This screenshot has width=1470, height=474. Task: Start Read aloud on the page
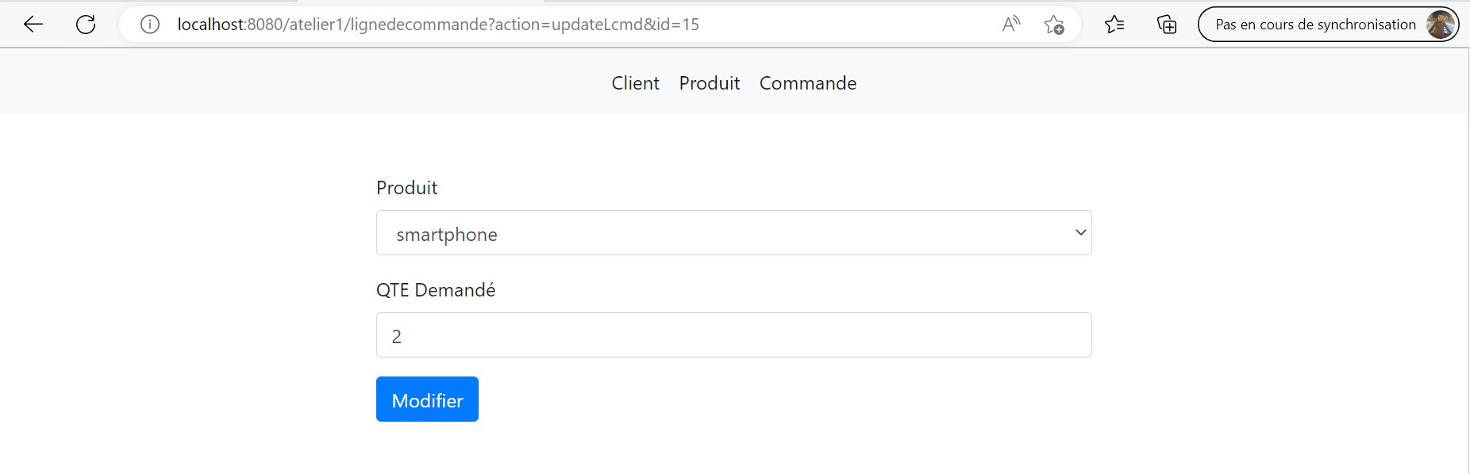(x=1011, y=24)
